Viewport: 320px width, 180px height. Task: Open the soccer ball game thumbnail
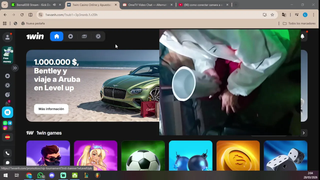[143, 155]
